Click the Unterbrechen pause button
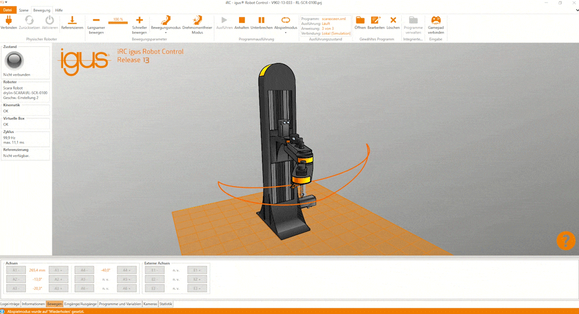 tap(262, 20)
